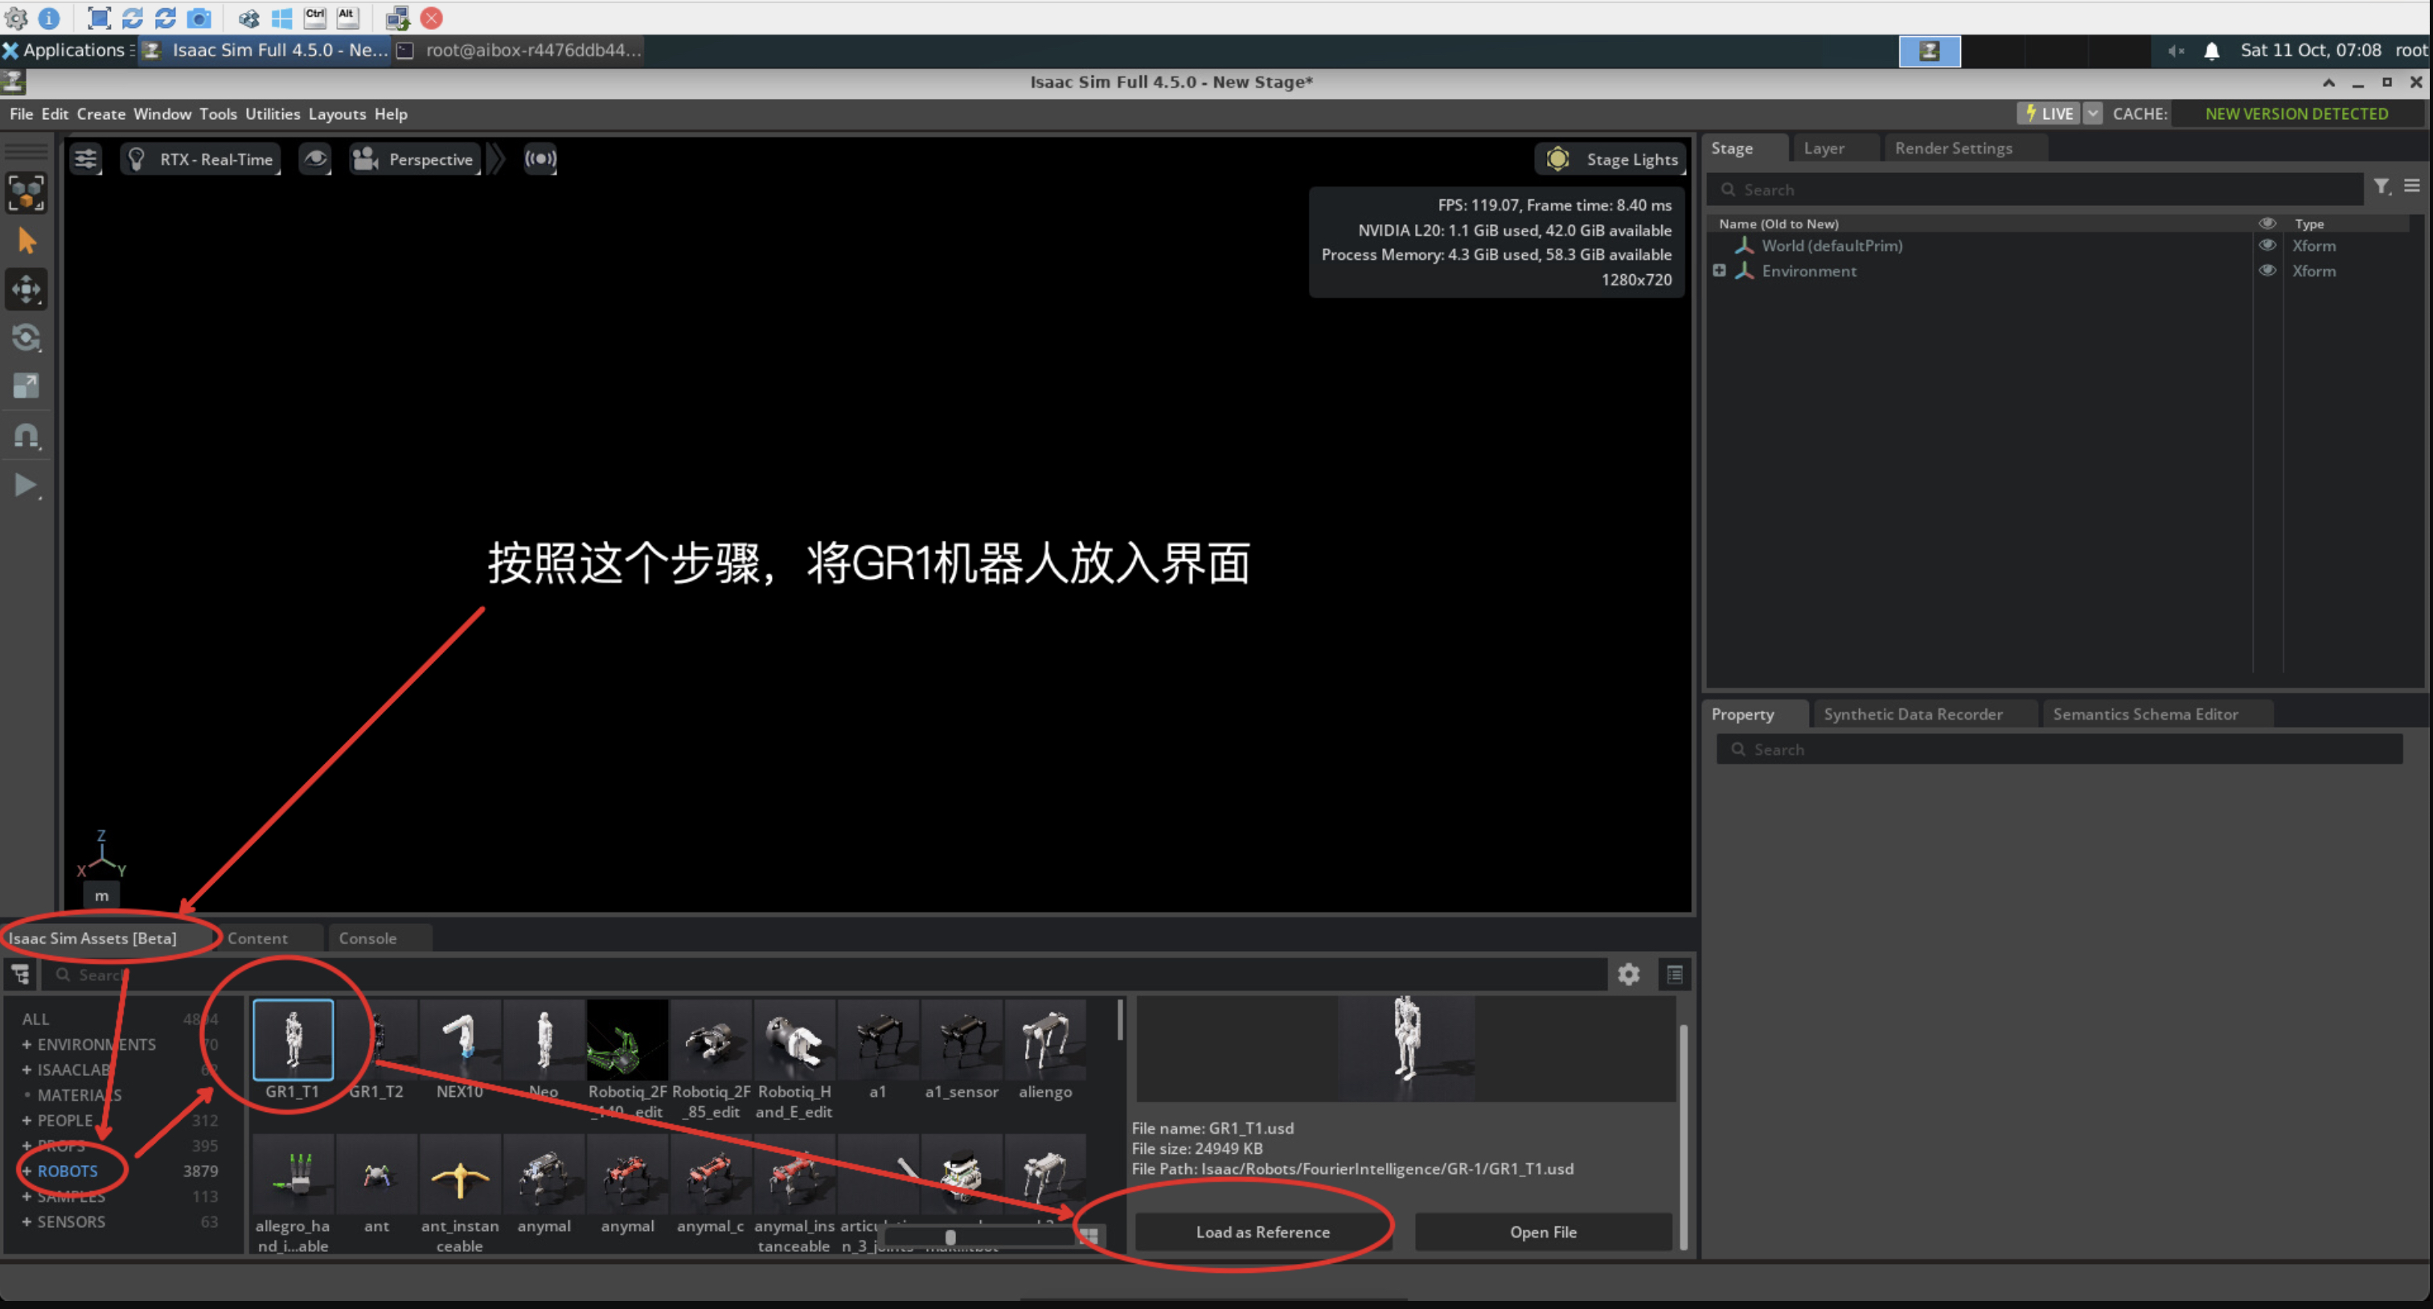The height and width of the screenshot is (1309, 2433).
Task: Click the thumbnail size slider
Action: 950,1237
